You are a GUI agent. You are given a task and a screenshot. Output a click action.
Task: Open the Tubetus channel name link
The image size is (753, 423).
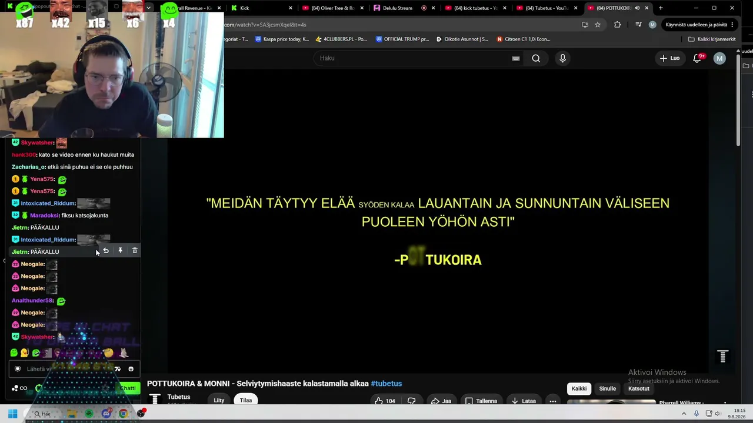pyautogui.click(x=179, y=397)
